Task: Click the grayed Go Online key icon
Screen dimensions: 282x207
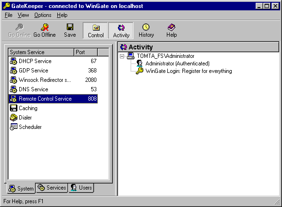Action: coord(19,27)
